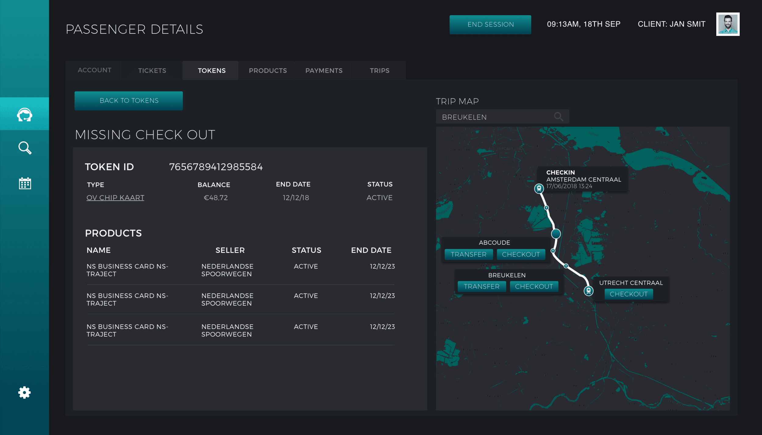This screenshot has width=762, height=435.
Task: Click the Breukelen trip map search field
Action: point(494,117)
